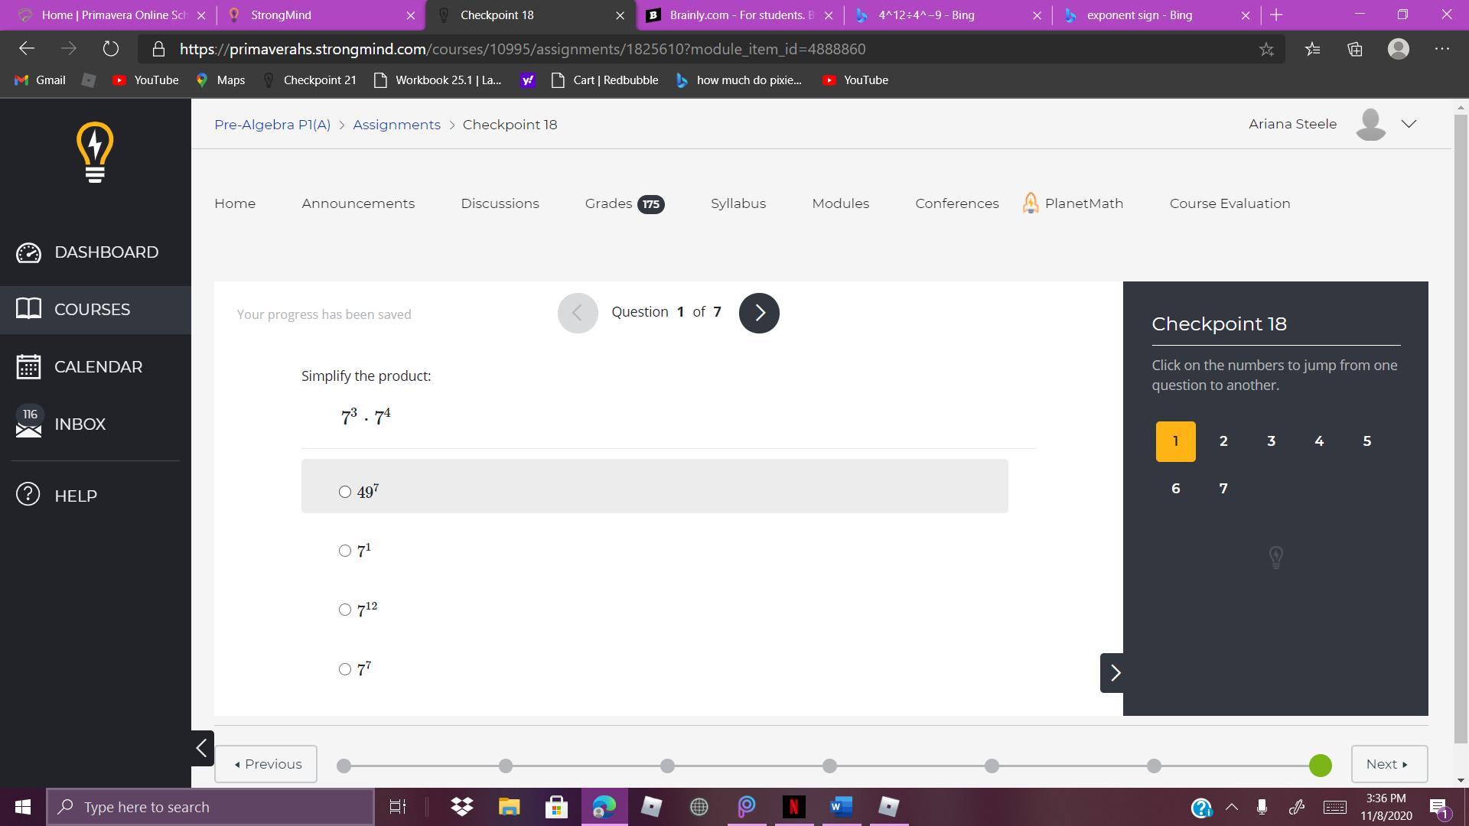Click the PlanetMath rocket icon
Image resolution: width=1469 pixels, height=826 pixels.
point(1031,203)
